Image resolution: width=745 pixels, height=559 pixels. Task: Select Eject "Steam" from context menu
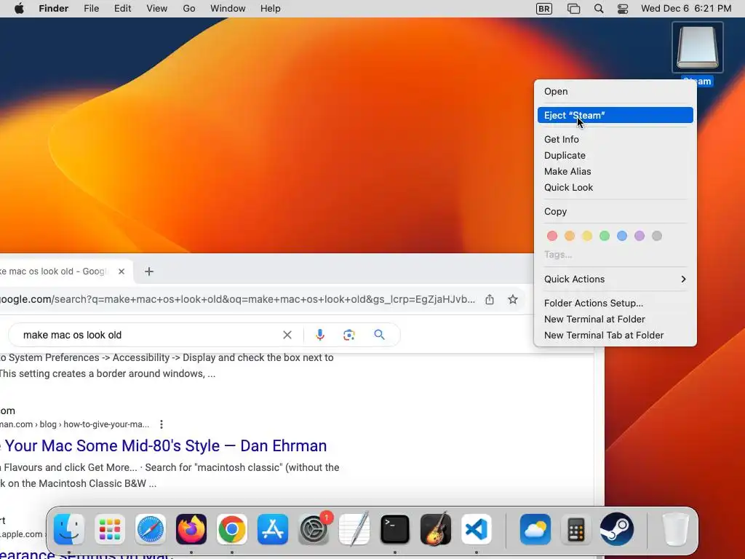pyautogui.click(x=615, y=115)
